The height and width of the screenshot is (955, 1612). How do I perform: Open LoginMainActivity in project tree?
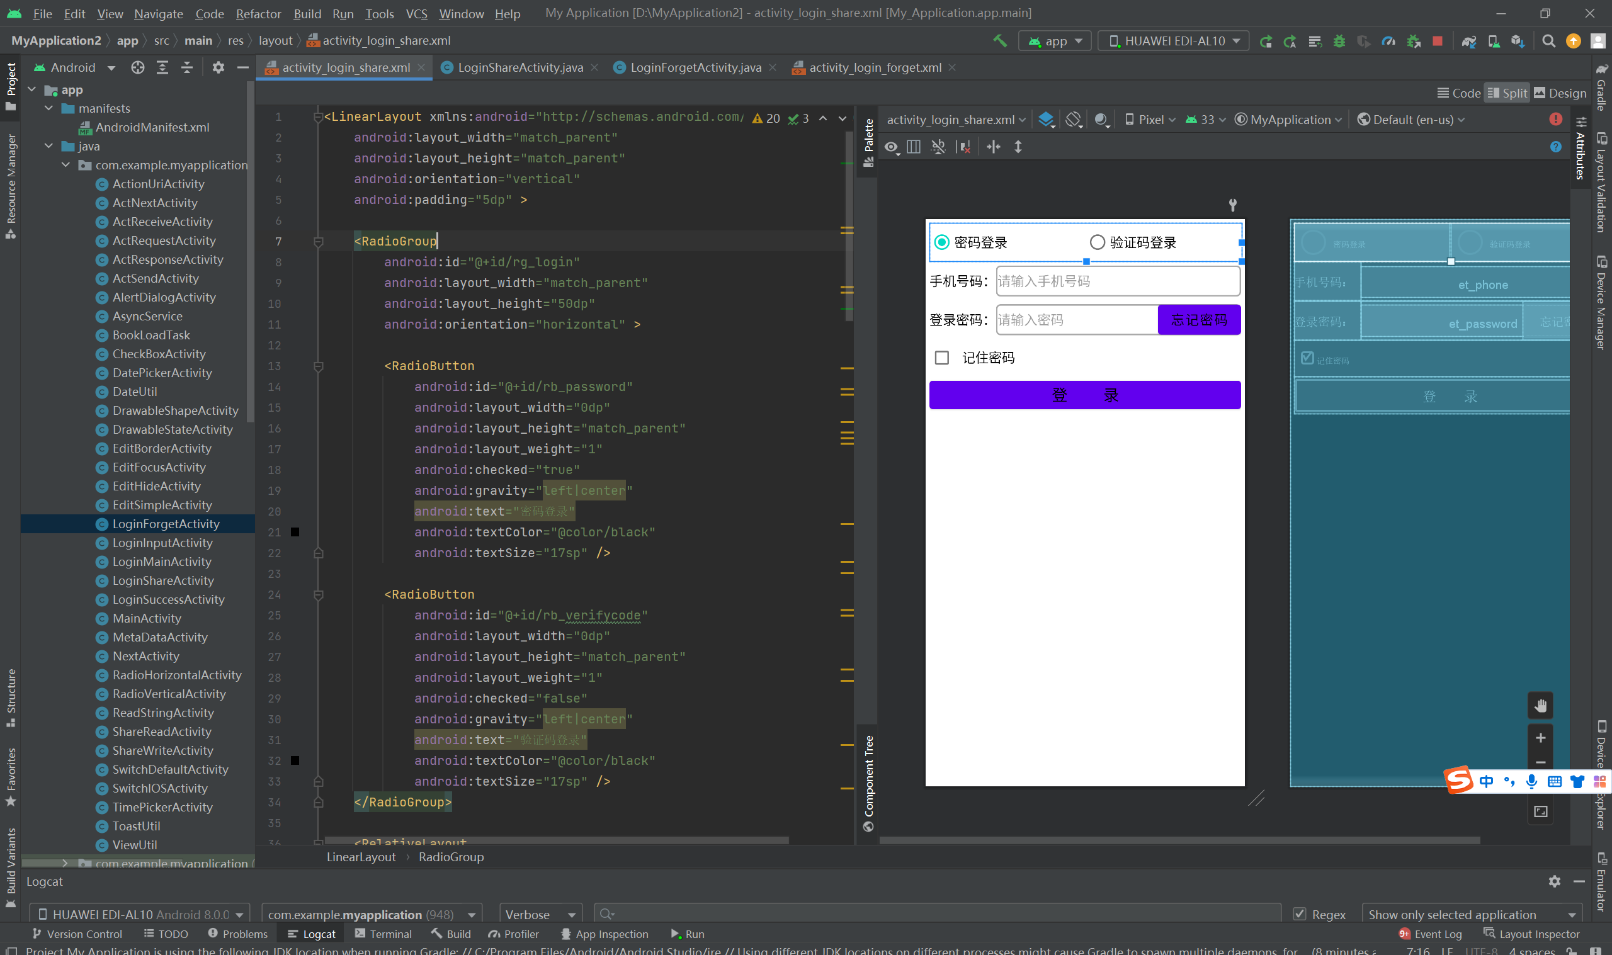tap(162, 562)
